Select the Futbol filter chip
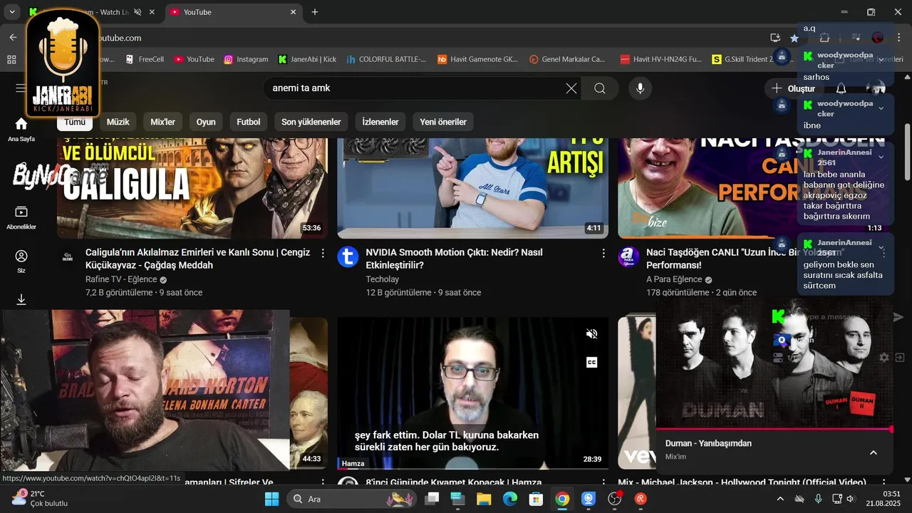 (x=249, y=122)
